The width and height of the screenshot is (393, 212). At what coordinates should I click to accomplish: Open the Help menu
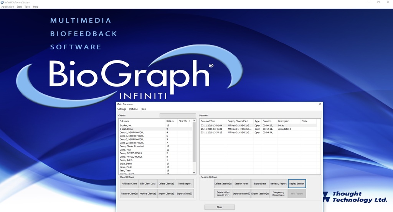pyautogui.click(x=36, y=7)
